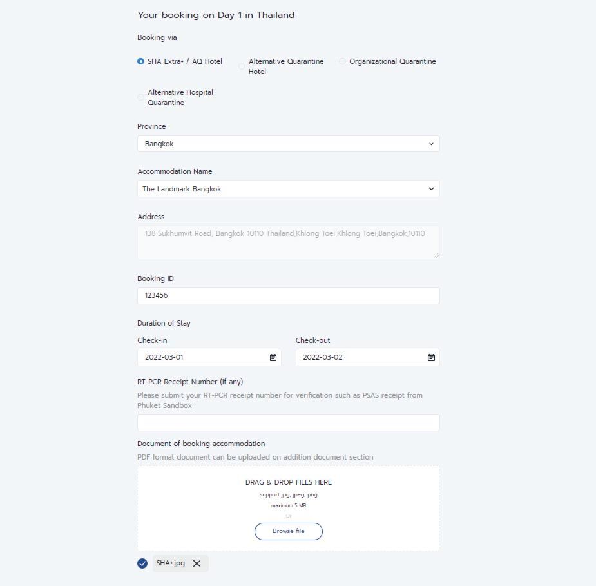Choose Alternative Quarantine Hotel radio button
This screenshot has height=586, width=596.
pos(242,66)
